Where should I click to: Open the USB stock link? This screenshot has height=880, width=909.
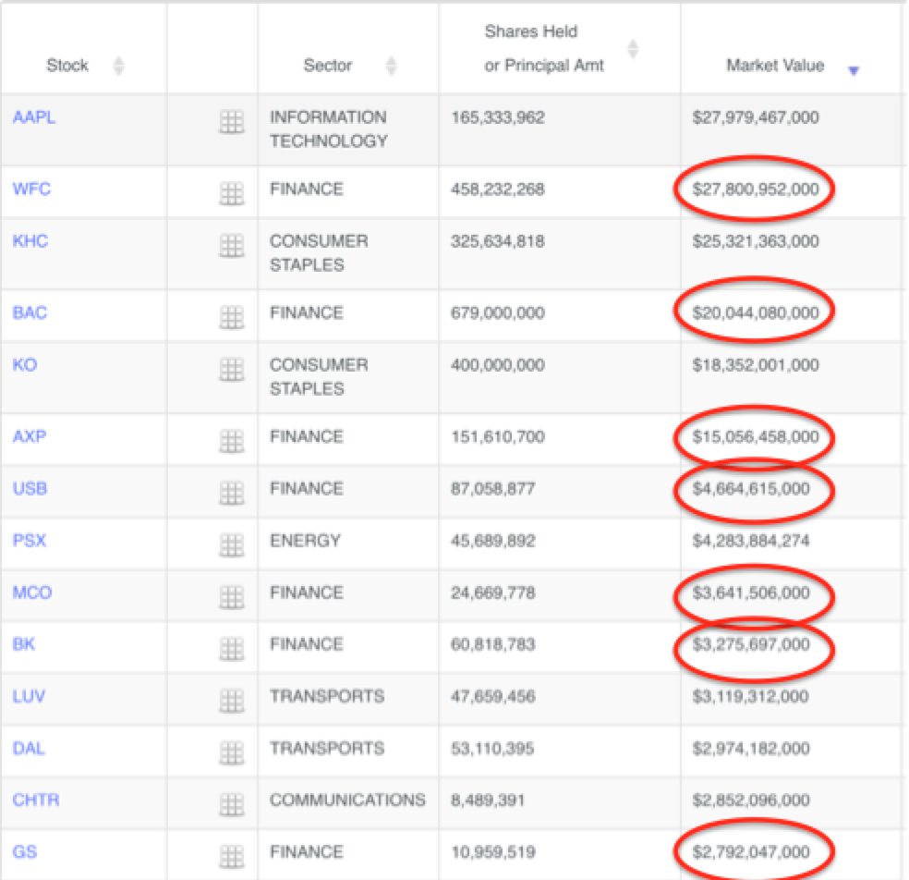(30, 488)
